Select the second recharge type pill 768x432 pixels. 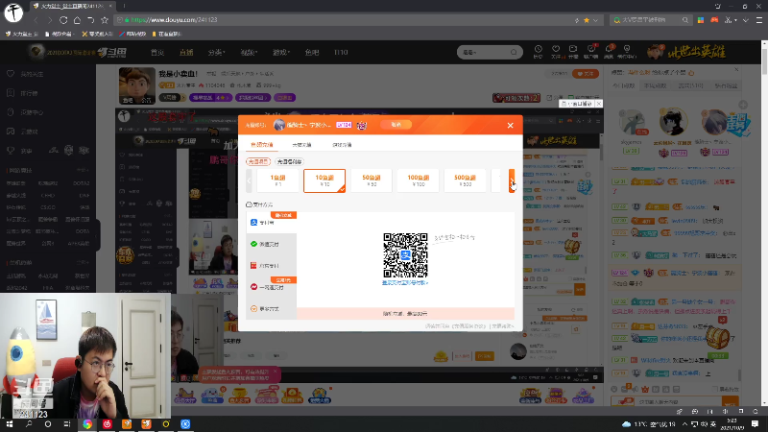tap(290, 161)
